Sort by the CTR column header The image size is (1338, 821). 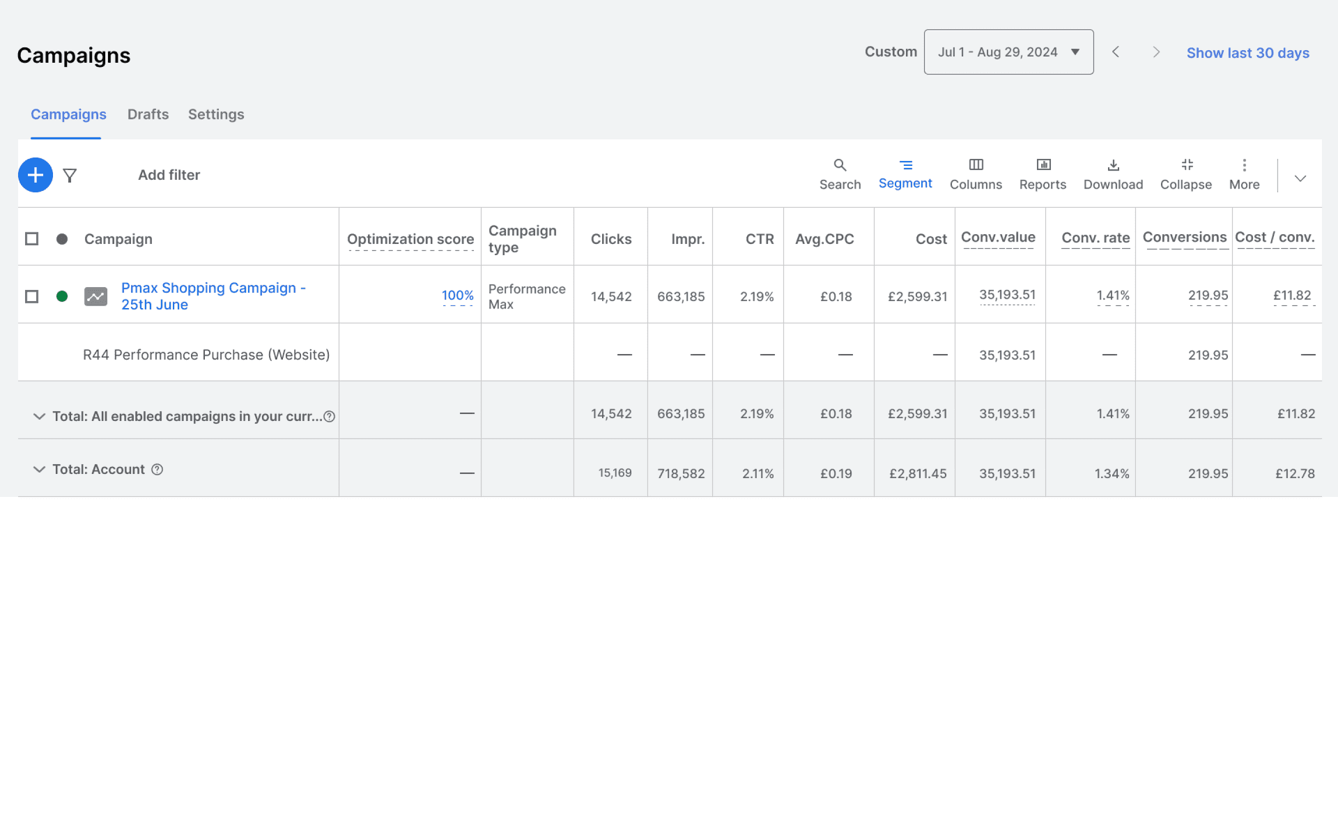pyautogui.click(x=760, y=239)
